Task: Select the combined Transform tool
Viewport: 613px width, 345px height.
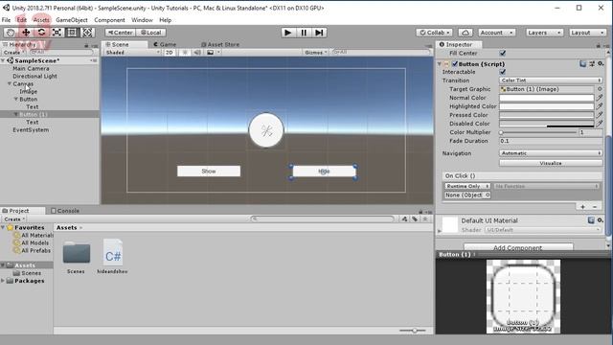Action: click(x=87, y=33)
